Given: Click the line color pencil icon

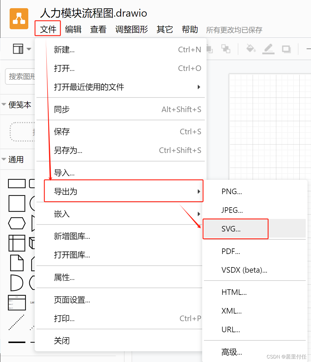Looking at the screenshot, I should [268, 49].
